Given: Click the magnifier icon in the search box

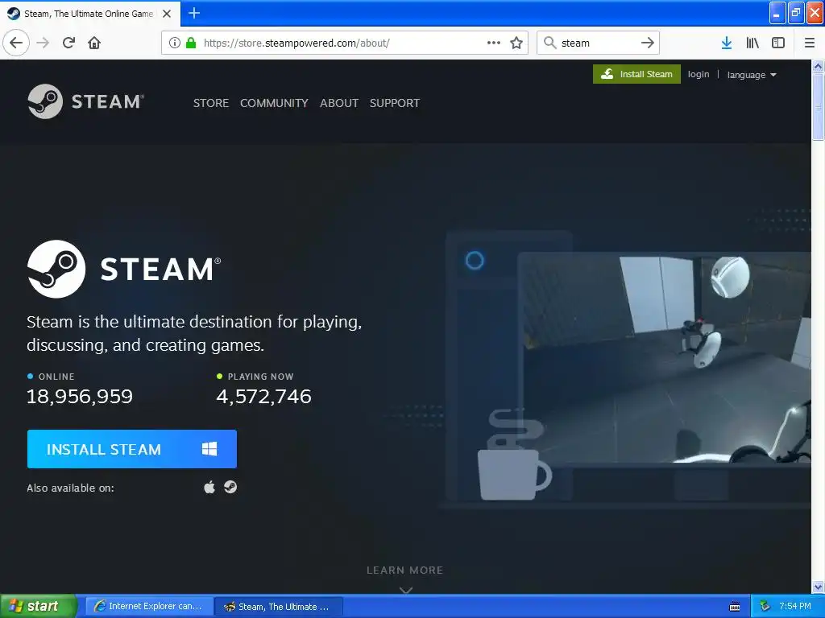Looking at the screenshot, I should [x=549, y=43].
